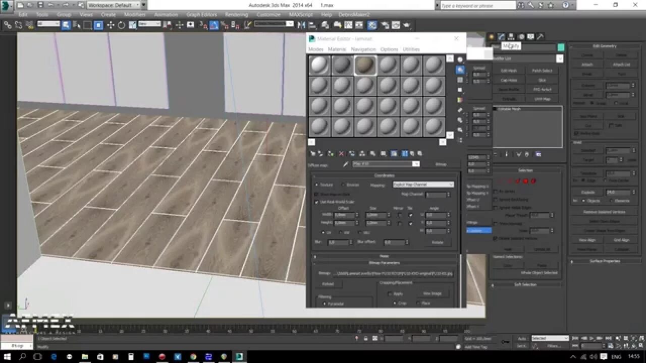Click the Pin Stack icon
Screen dimensions: 646x363
pyautogui.click(x=495, y=154)
